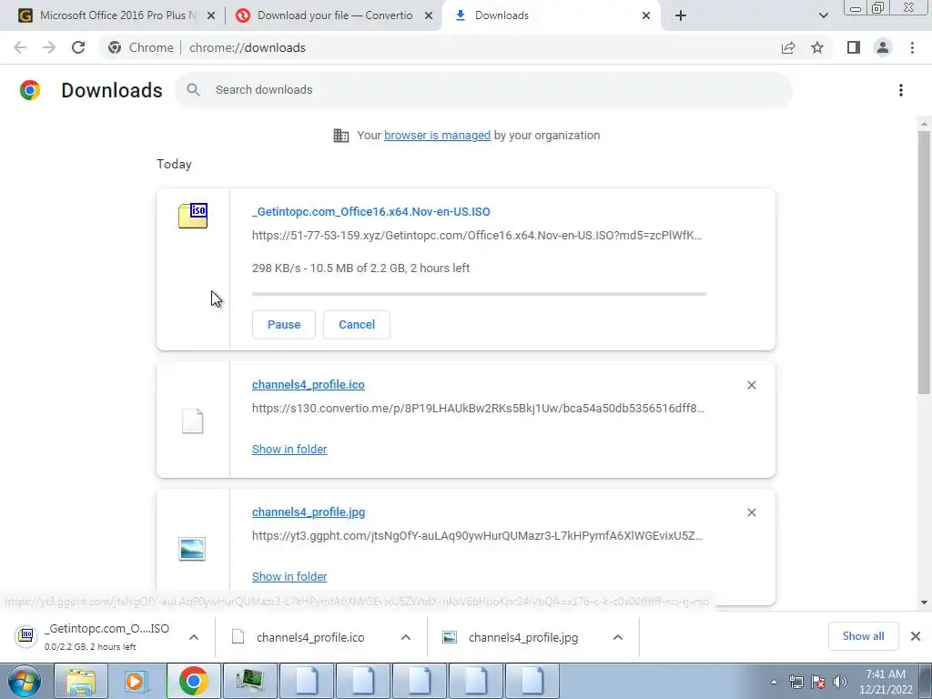Close the Convertio tab
Screen dimensions: 932x699
click(x=429, y=15)
